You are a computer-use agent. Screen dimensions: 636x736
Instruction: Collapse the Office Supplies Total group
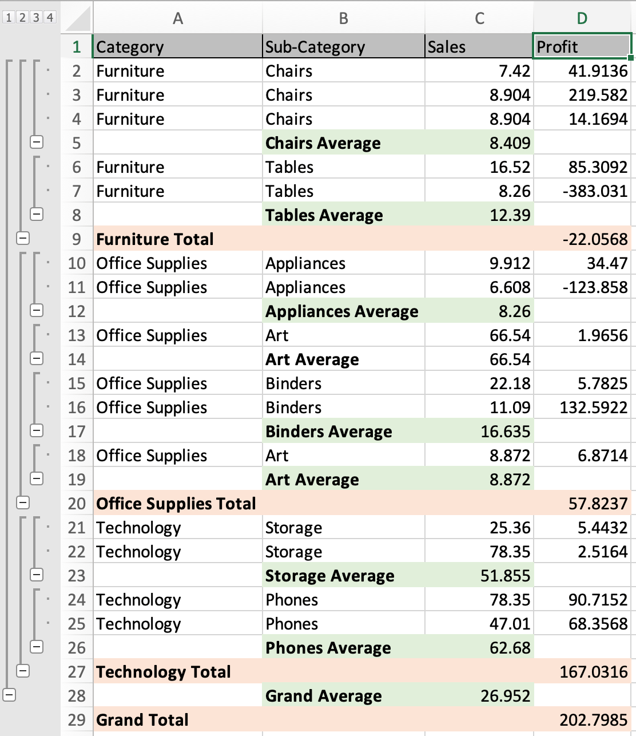point(23,503)
